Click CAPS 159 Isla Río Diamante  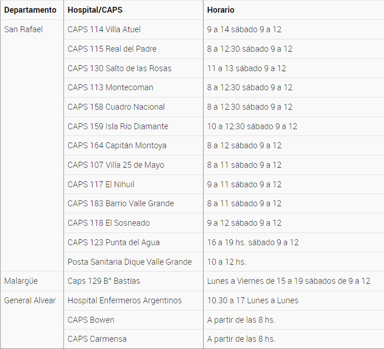click(118, 126)
